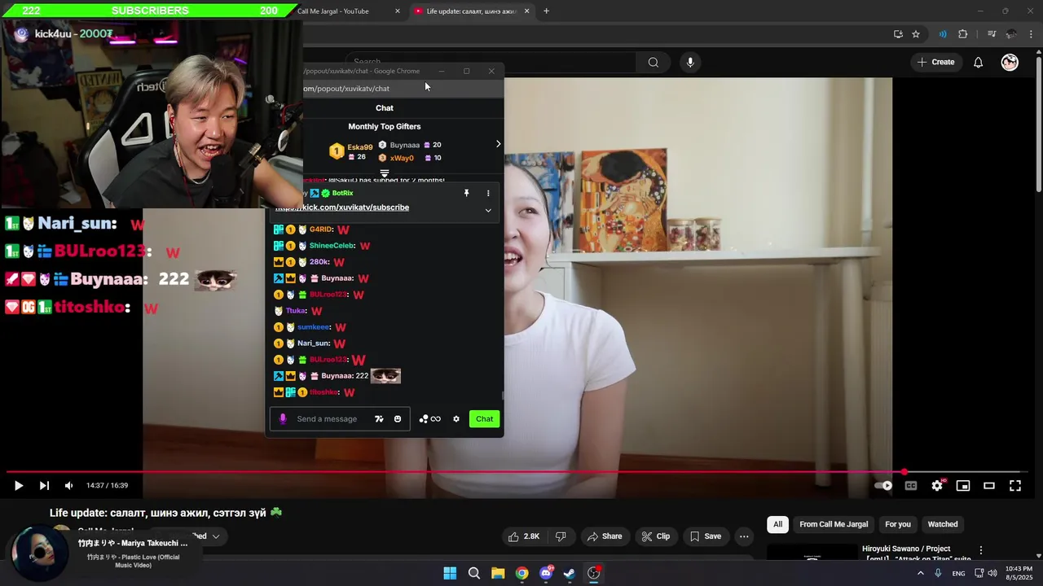Open the emoji picker in chat
The image size is (1043, 586).
tap(398, 419)
